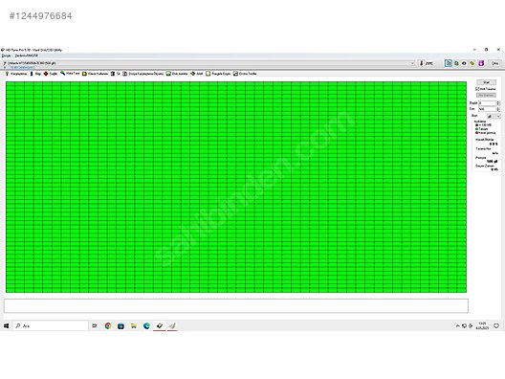Screen dimensions: 505x379
Task: Toggle the Hızlı Tarama quick scan checkbox
Action: point(477,89)
